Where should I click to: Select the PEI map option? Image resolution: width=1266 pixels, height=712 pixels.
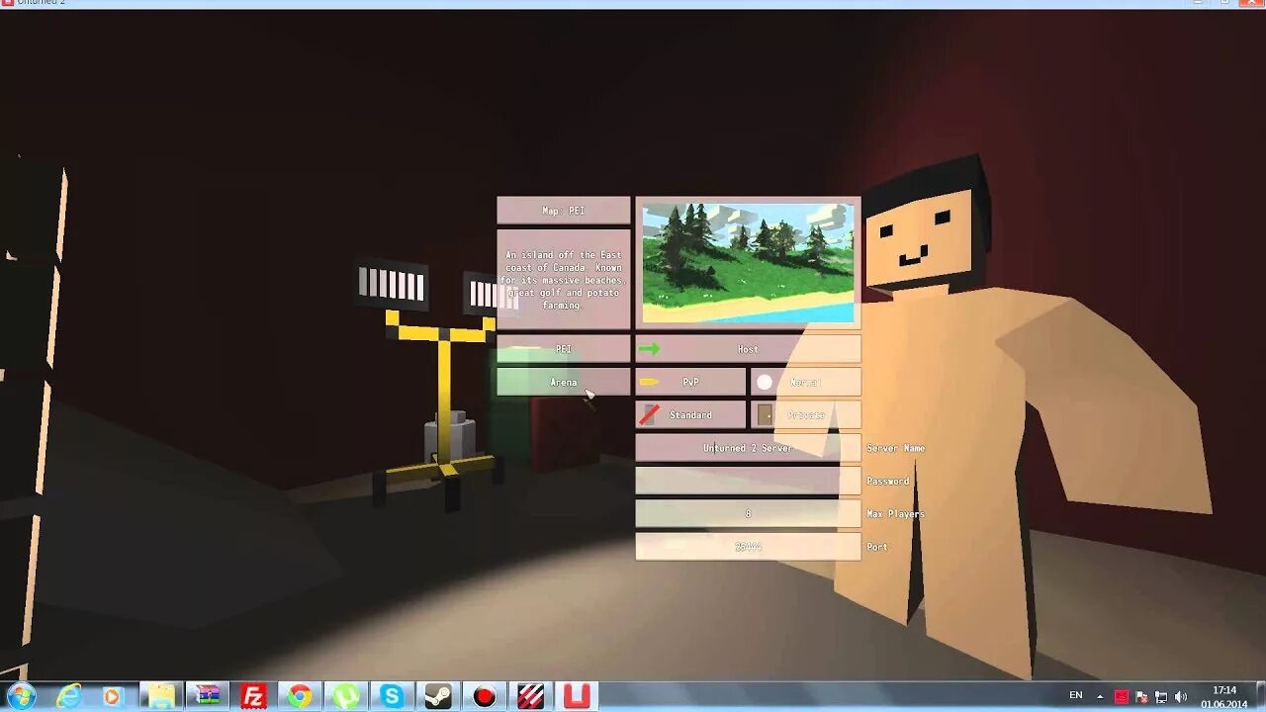(x=563, y=349)
